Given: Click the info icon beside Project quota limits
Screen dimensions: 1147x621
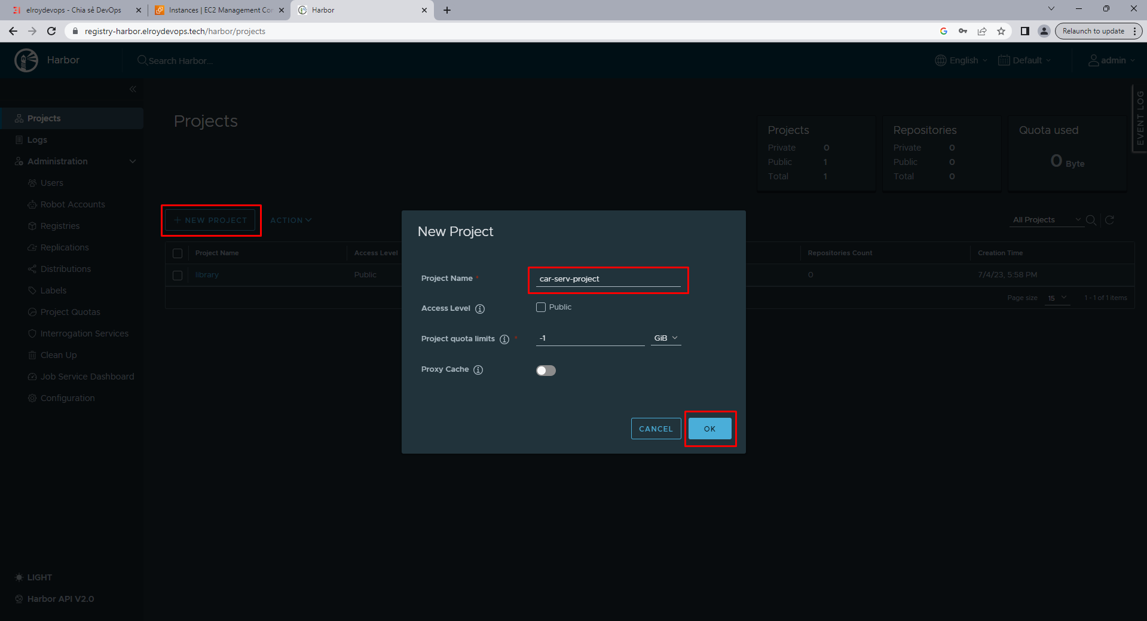Looking at the screenshot, I should point(504,339).
